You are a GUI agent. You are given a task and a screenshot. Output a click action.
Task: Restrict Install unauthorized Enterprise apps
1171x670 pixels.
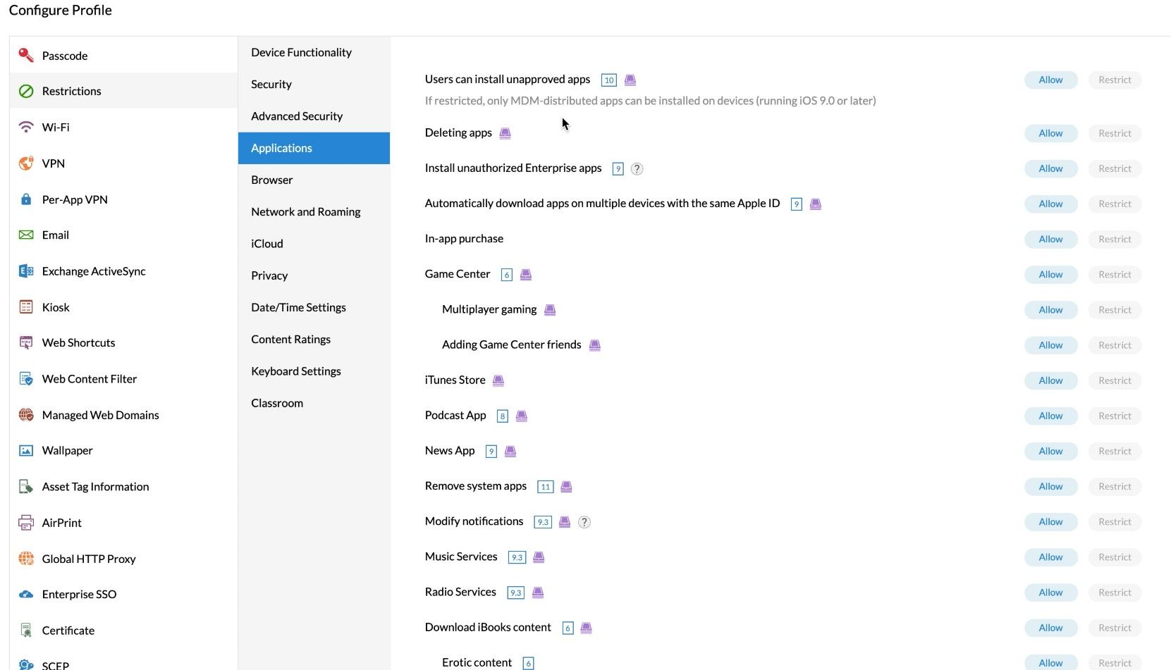(x=1115, y=168)
